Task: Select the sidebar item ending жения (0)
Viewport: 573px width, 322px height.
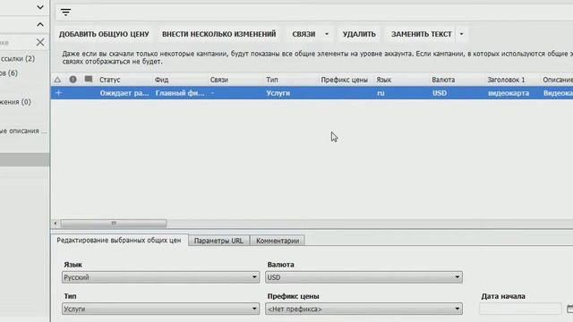Action: [x=15, y=102]
